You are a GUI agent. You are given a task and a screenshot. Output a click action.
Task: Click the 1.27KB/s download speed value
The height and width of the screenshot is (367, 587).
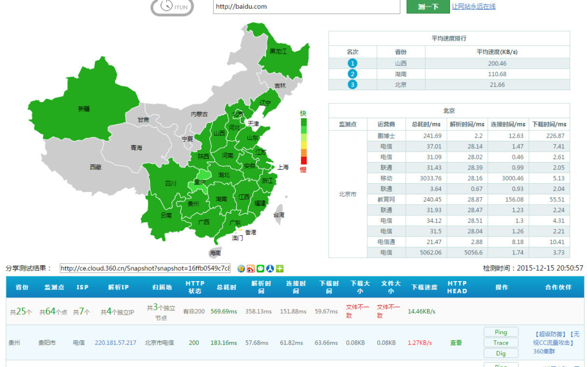(x=420, y=343)
